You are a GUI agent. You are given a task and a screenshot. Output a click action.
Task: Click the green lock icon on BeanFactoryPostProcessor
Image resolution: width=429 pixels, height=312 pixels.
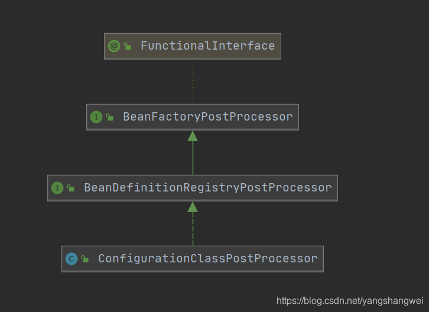click(110, 118)
